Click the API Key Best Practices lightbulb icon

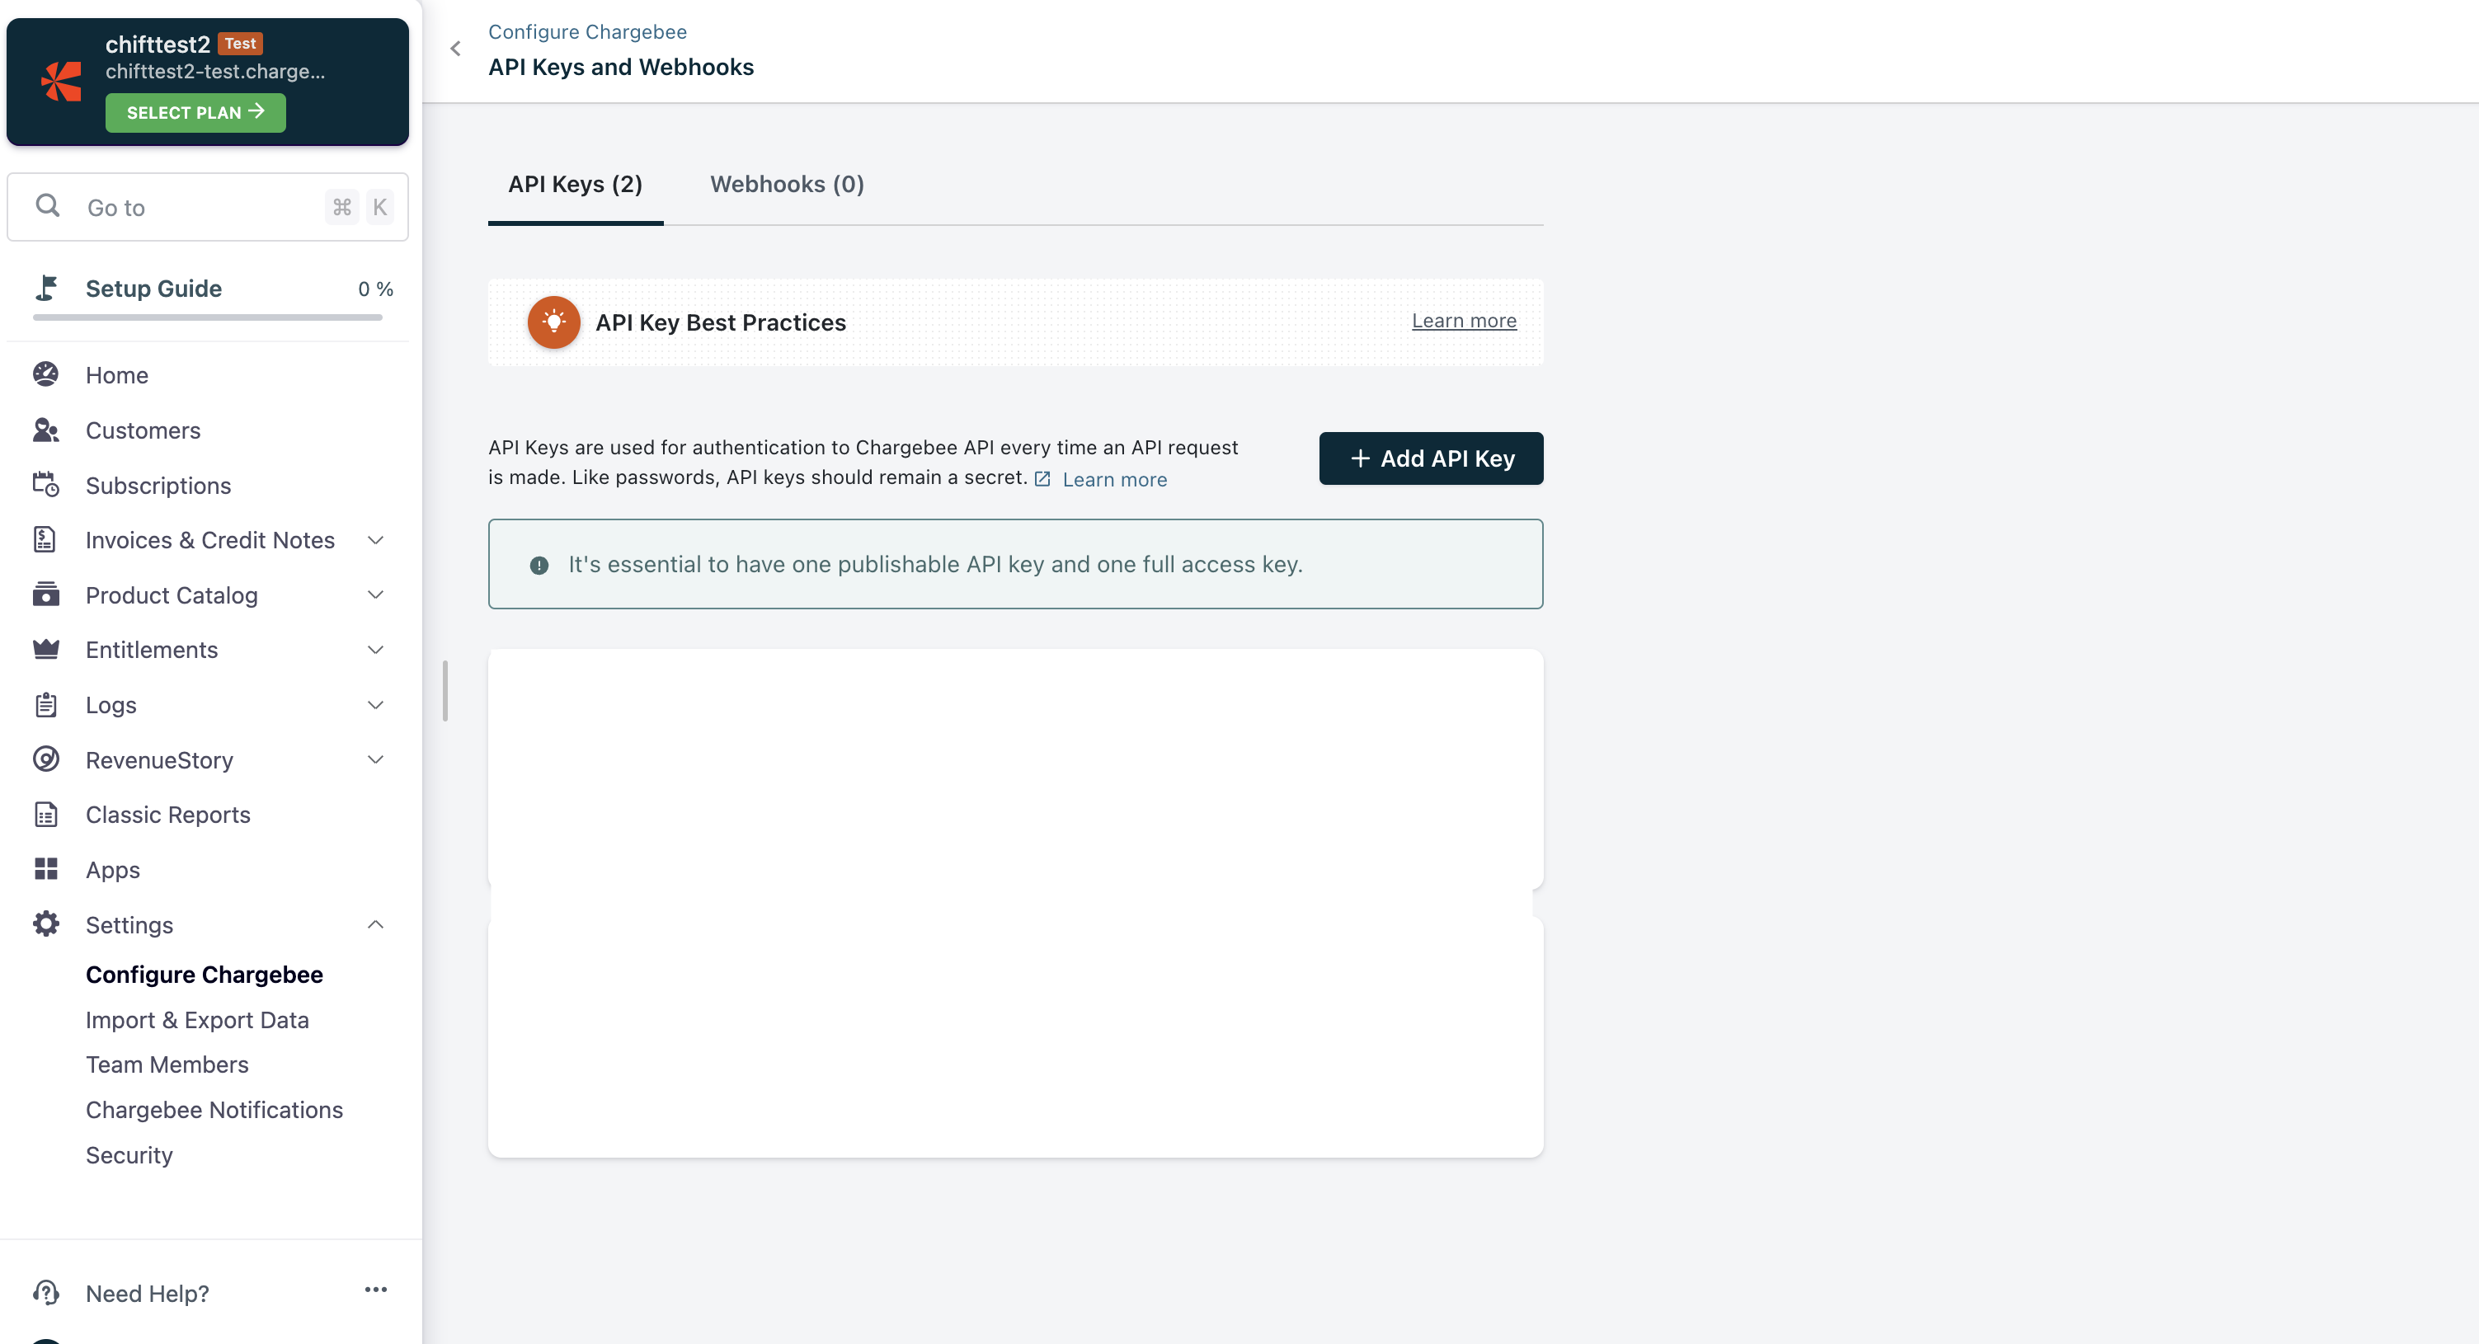pyautogui.click(x=553, y=322)
